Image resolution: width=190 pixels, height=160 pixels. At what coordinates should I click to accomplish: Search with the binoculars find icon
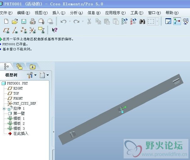pyautogui.click(x=142, y=21)
